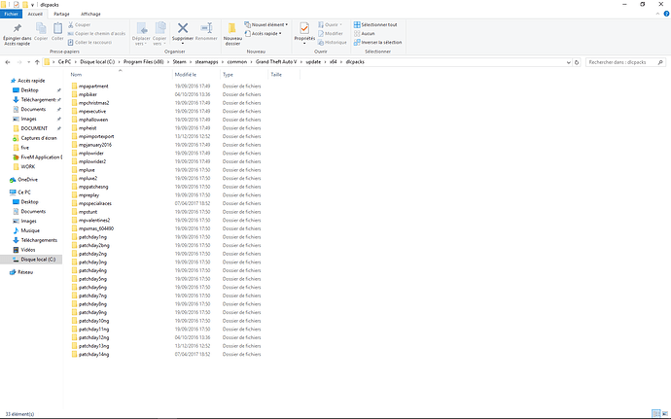Switch to the Affichage tab

90,15
